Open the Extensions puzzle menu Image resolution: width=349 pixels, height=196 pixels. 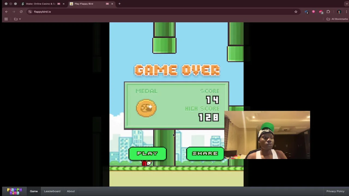coord(328,12)
